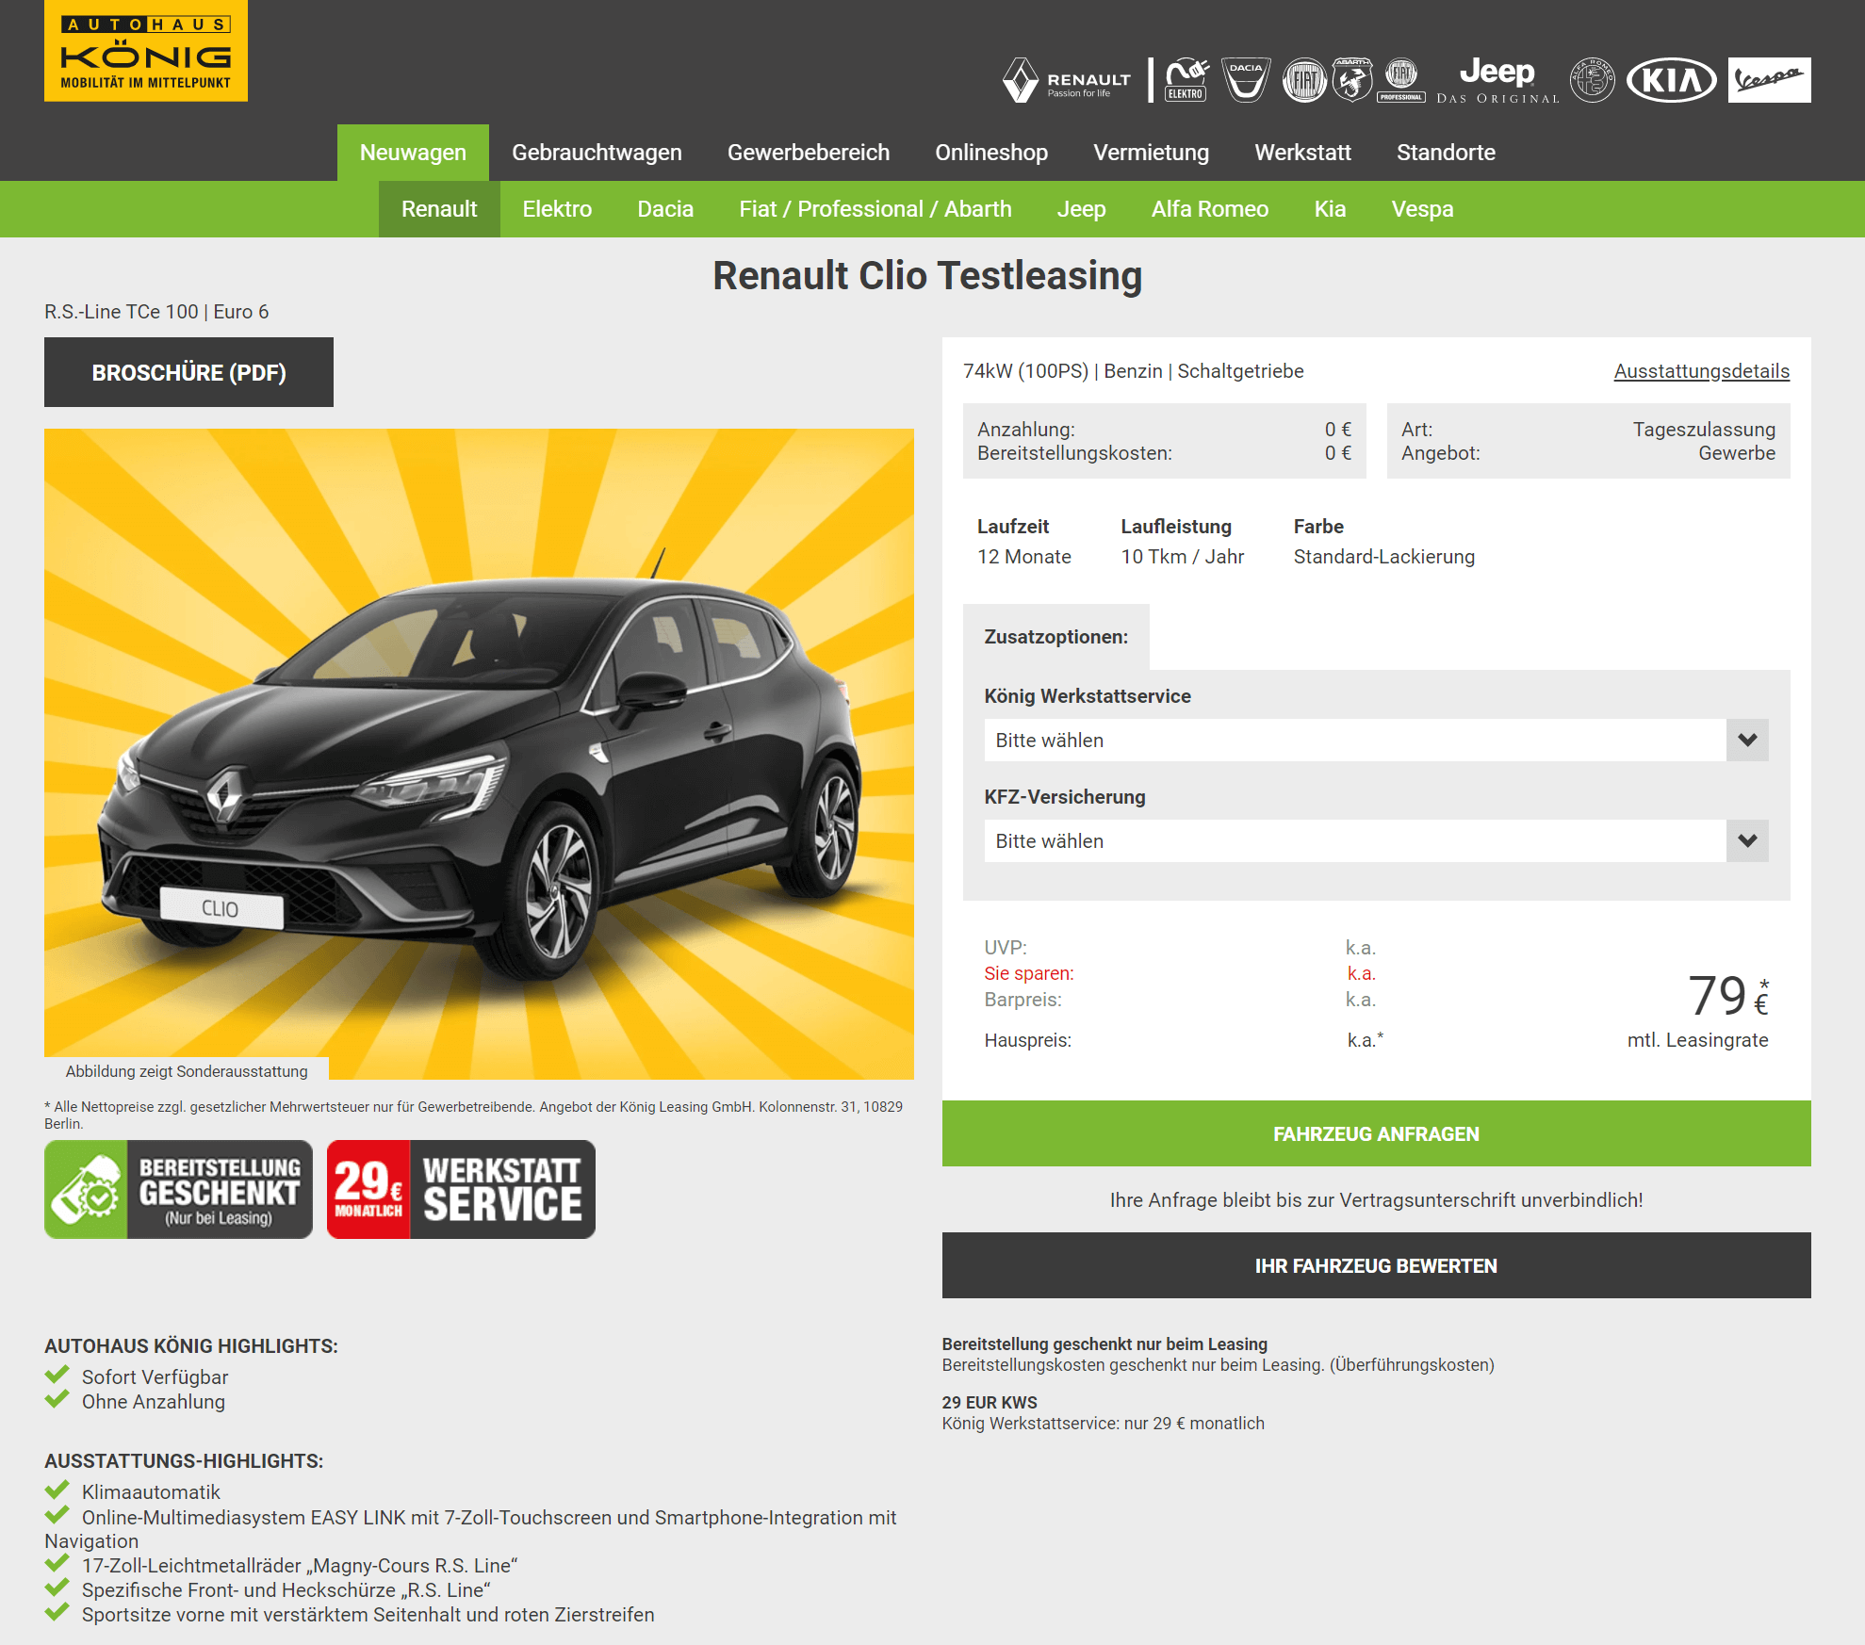
Task: Click Fahrzeug Anfragen button
Action: (1376, 1133)
